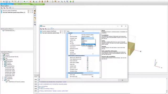
Task: Click the General section header in the Phases dialog
Action: pos(83,33)
